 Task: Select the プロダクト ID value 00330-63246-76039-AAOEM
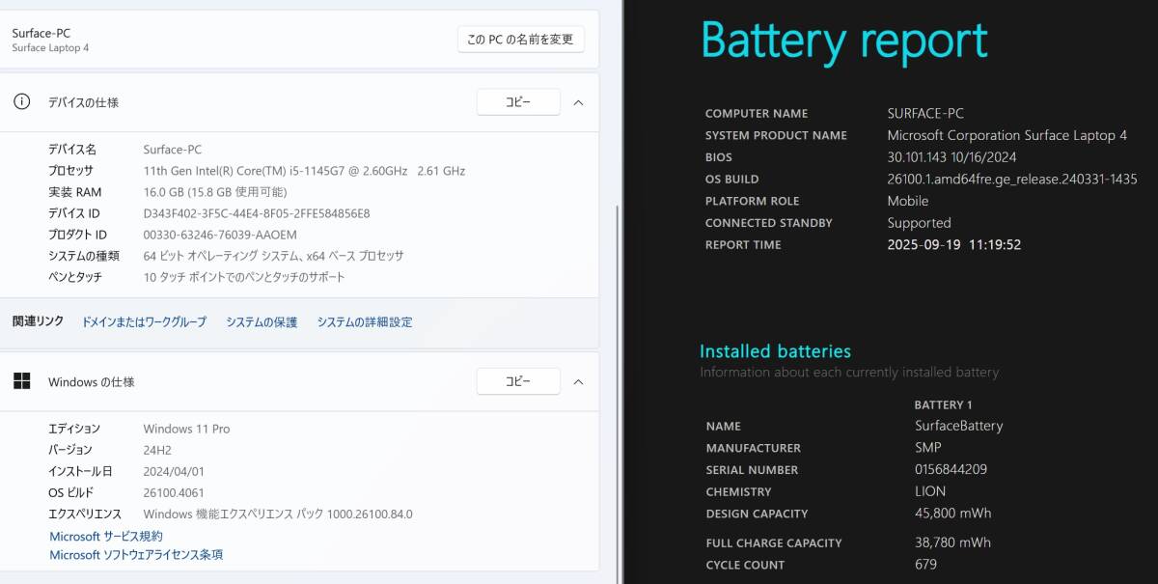(x=220, y=235)
